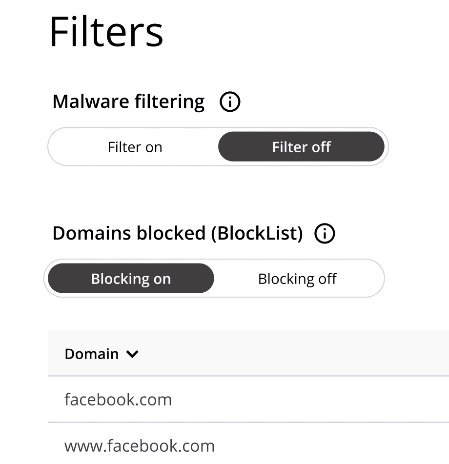Select the Filter off option
The width and height of the screenshot is (449, 464).
tap(301, 147)
